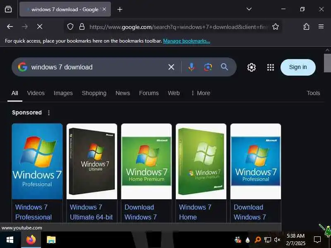Go back to the previous page
Screen dimensions: 331x248
[10, 26]
